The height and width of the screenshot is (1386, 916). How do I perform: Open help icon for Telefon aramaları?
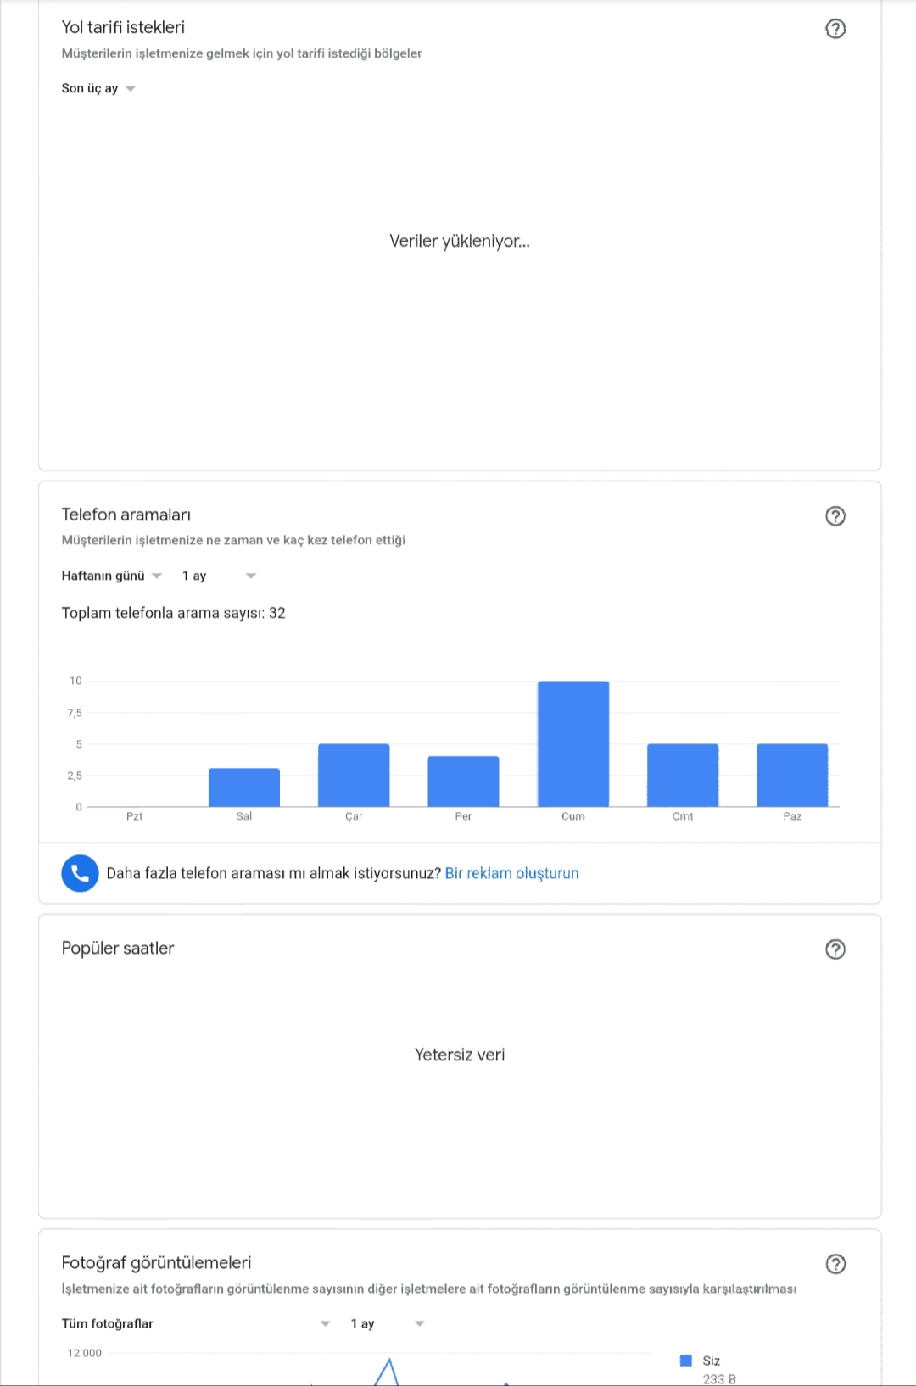(835, 516)
